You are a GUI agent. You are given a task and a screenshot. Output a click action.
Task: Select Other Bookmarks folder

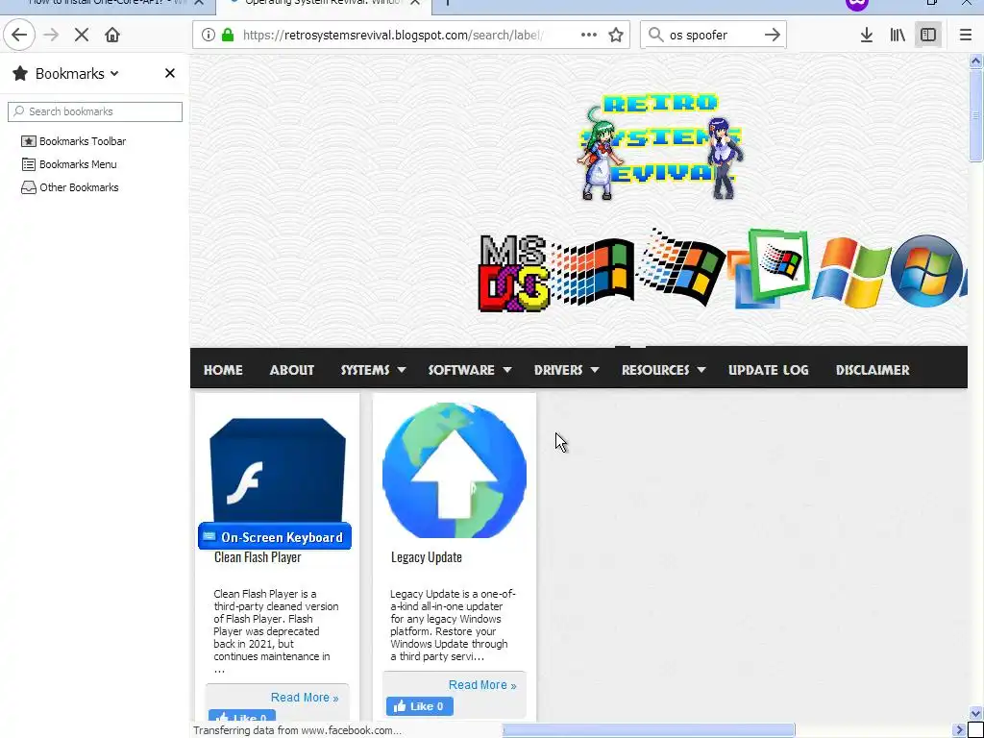(x=69, y=187)
